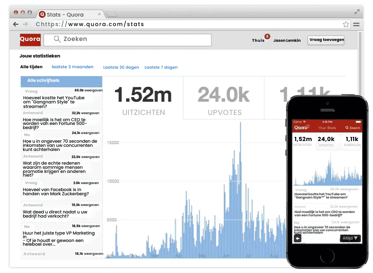Screen dimensions: 373x273
Task: Filter by laatste 3 maanden
Action: [73, 67]
